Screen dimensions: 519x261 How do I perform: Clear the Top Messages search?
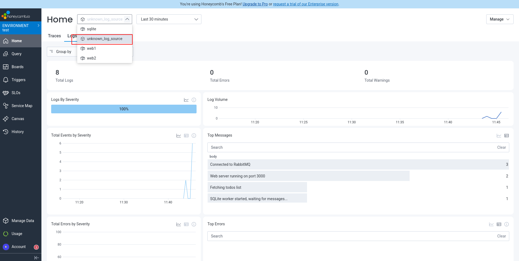pyautogui.click(x=501, y=147)
